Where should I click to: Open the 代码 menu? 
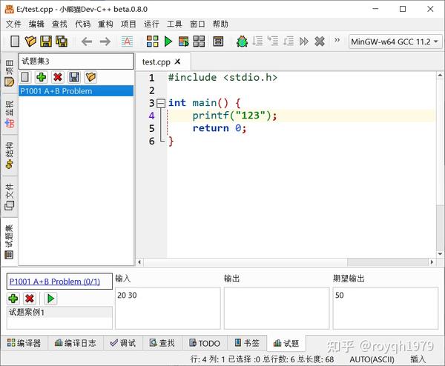click(x=82, y=24)
